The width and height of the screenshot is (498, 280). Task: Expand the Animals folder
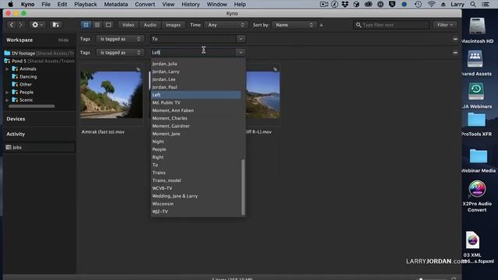click(x=7, y=68)
